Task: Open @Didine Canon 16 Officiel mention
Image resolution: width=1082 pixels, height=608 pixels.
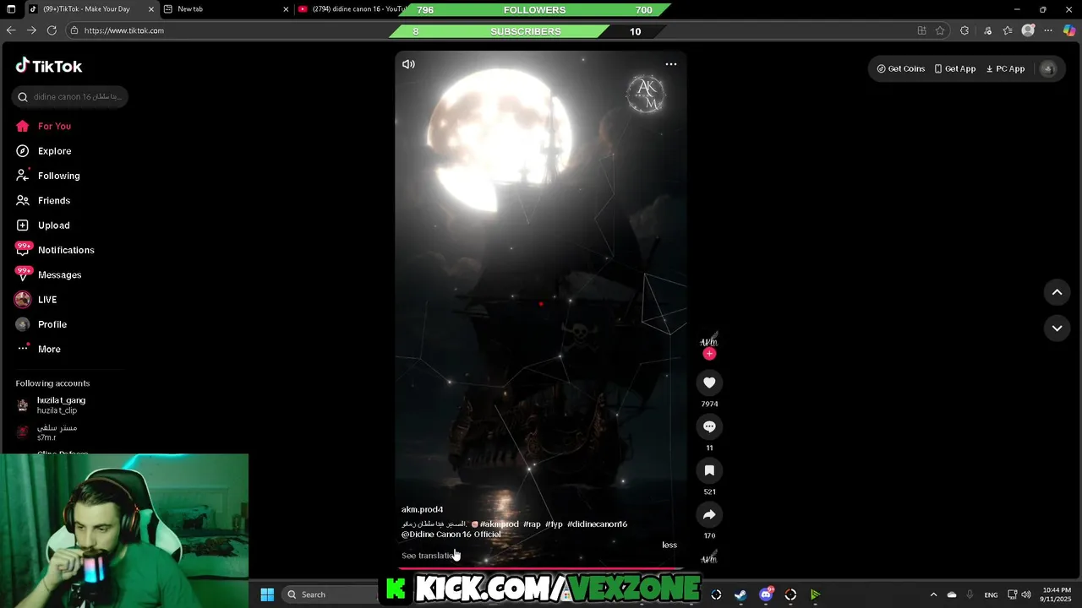Action: (x=451, y=535)
